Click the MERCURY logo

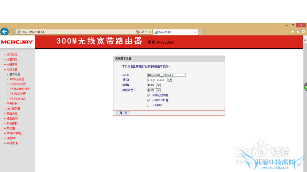tap(17, 42)
